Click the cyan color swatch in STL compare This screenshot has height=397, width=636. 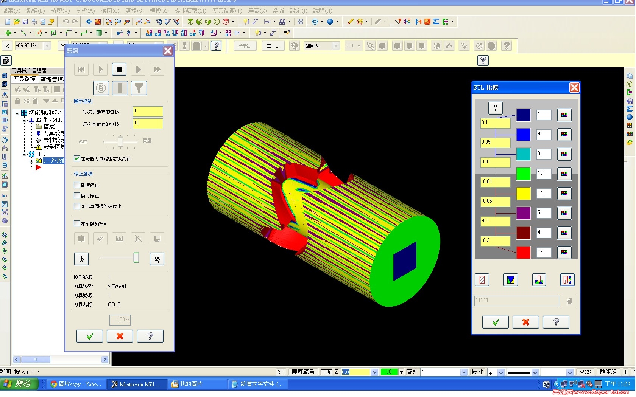pyautogui.click(x=524, y=154)
